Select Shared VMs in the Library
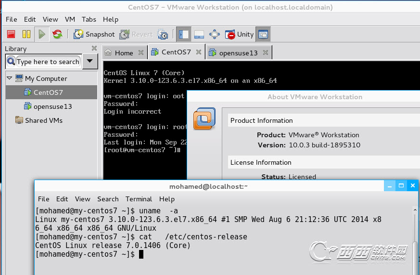Image resolution: width=420 pixels, height=275 pixels. pos(44,120)
